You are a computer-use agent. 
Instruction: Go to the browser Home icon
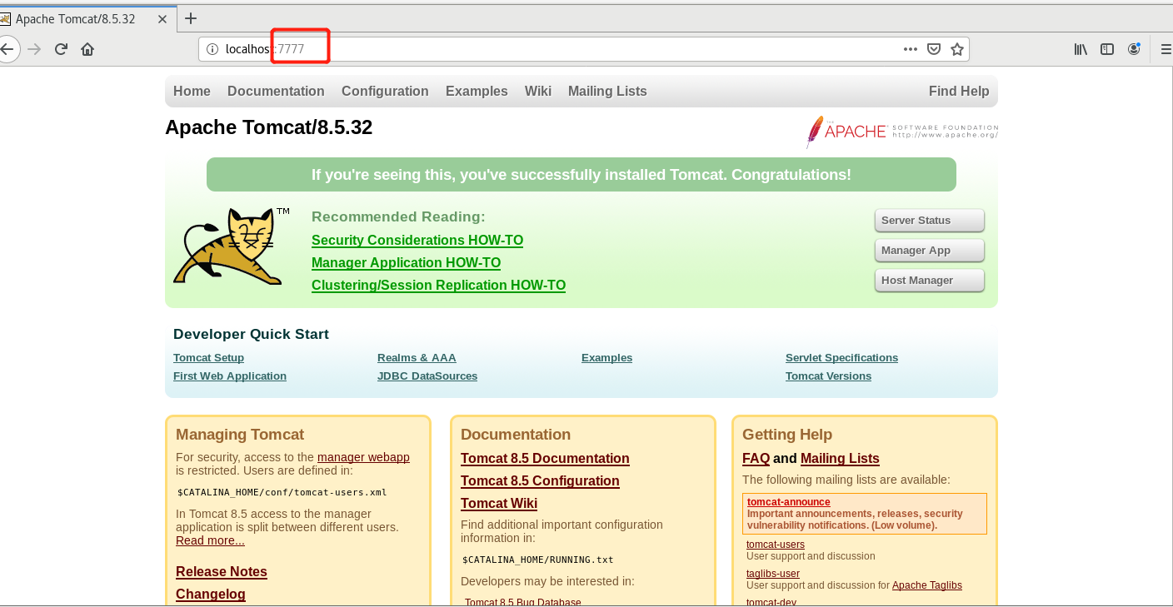click(x=87, y=49)
